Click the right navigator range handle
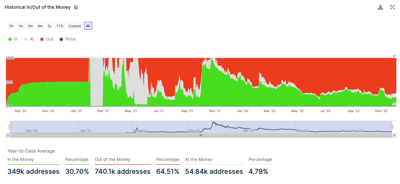Viewport: 400px width, 184px height. (x=392, y=127)
